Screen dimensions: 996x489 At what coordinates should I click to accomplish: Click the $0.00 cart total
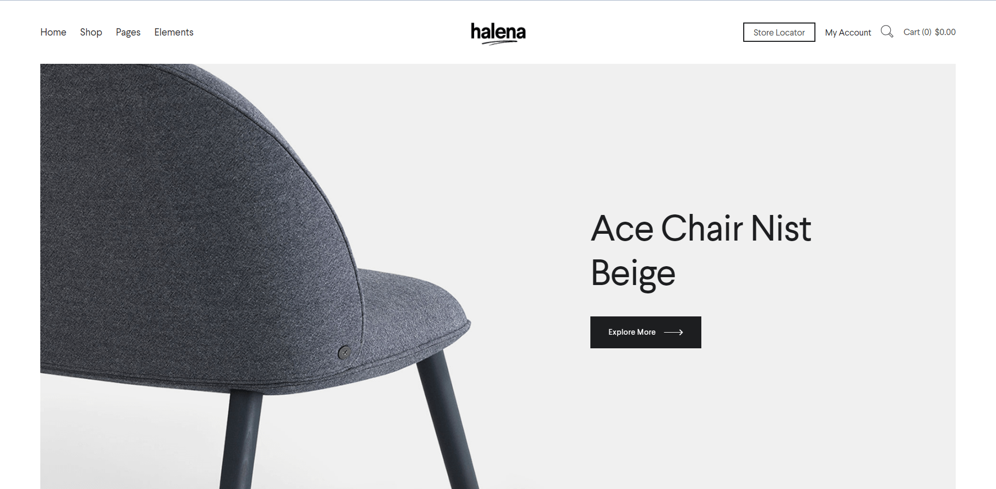(x=945, y=32)
